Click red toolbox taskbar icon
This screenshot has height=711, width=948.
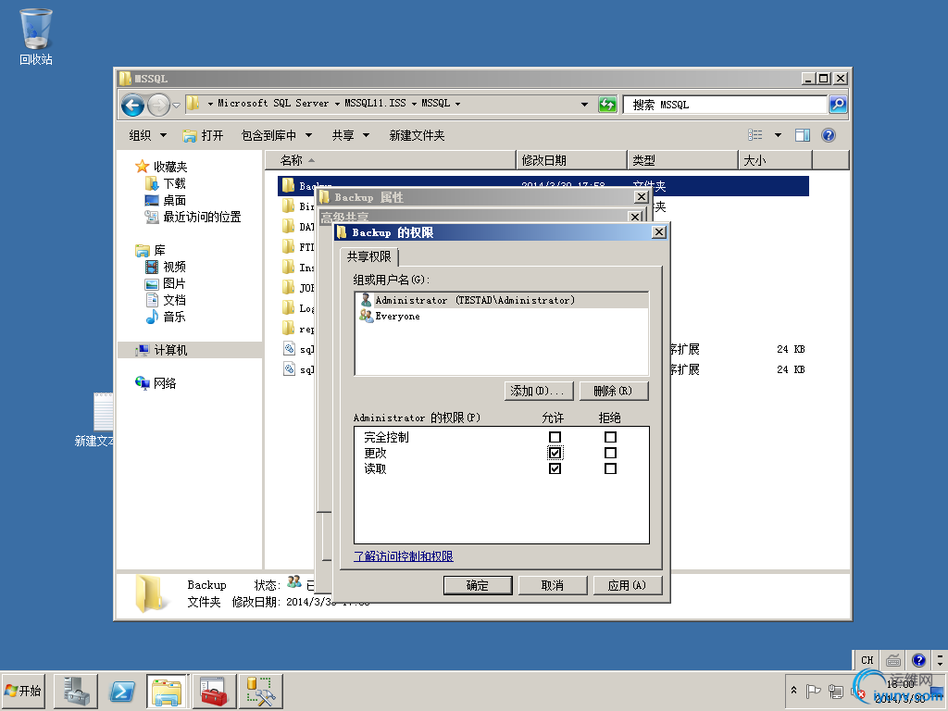coord(214,692)
